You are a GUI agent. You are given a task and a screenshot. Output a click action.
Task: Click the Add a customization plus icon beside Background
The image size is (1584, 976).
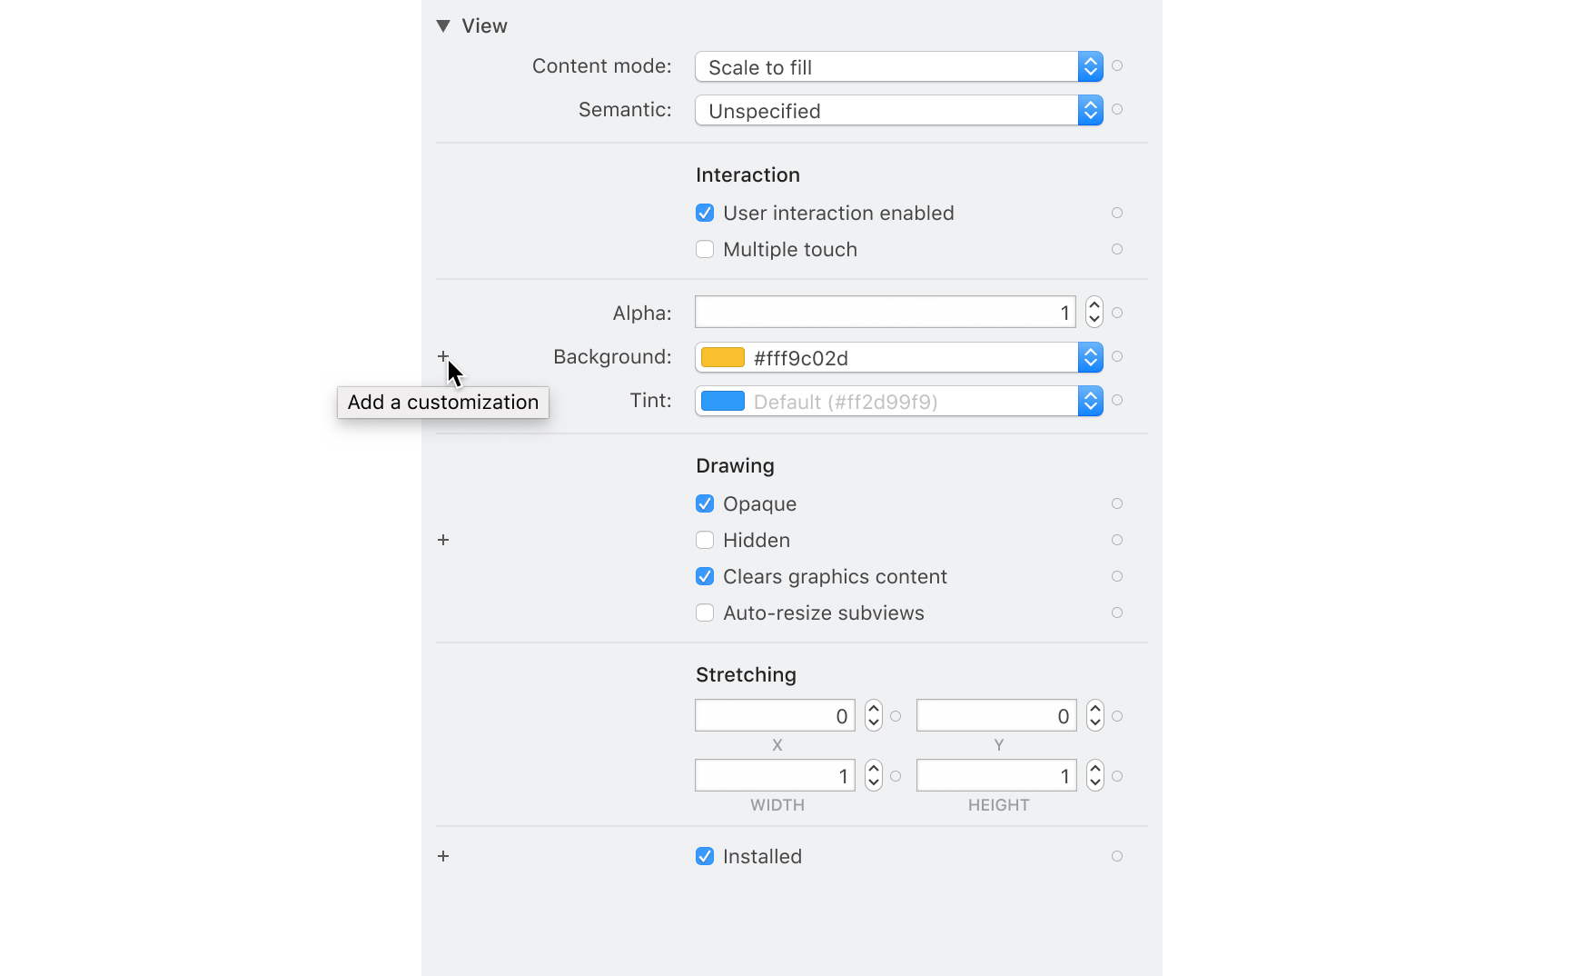(443, 357)
